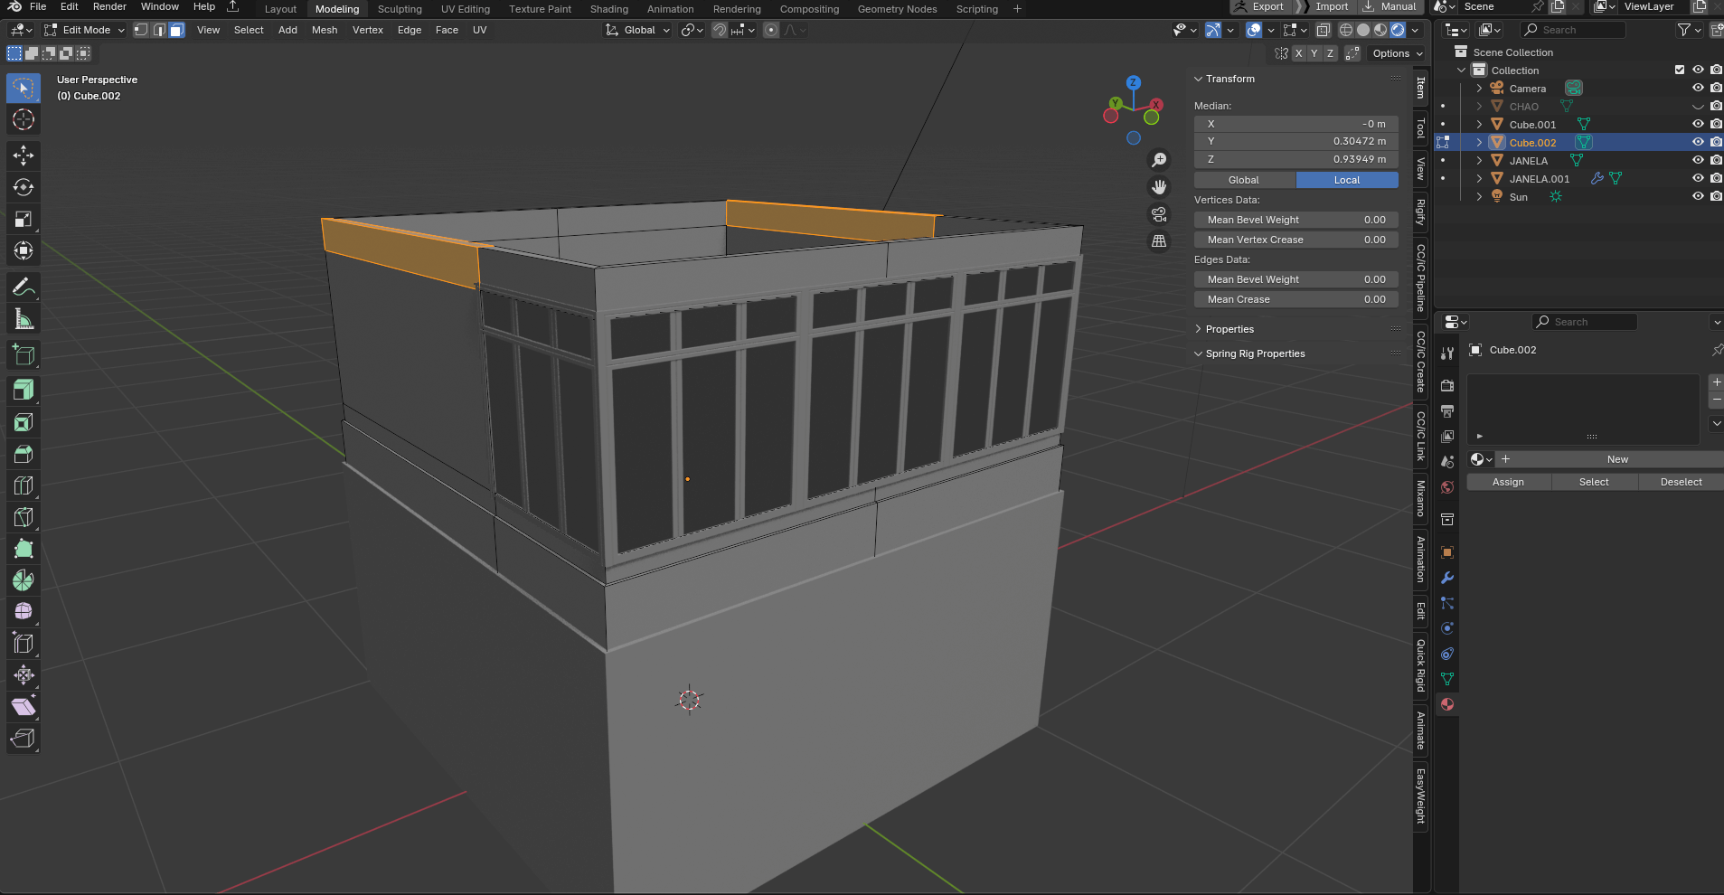The height and width of the screenshot is (895, 1724).
Task: Open the Global transform orientation dropdown
Action: [x=638, y=30]
